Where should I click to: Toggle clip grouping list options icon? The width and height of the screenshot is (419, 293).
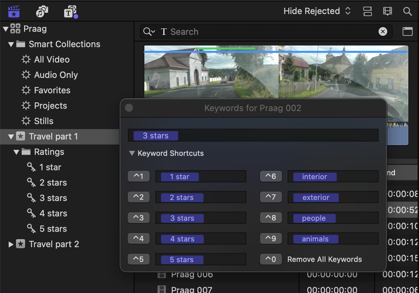tap(367, 11)
